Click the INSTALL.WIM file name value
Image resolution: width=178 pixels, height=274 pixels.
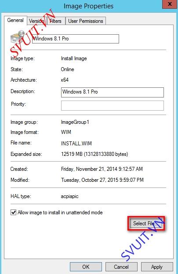click(x=76, y=144)
